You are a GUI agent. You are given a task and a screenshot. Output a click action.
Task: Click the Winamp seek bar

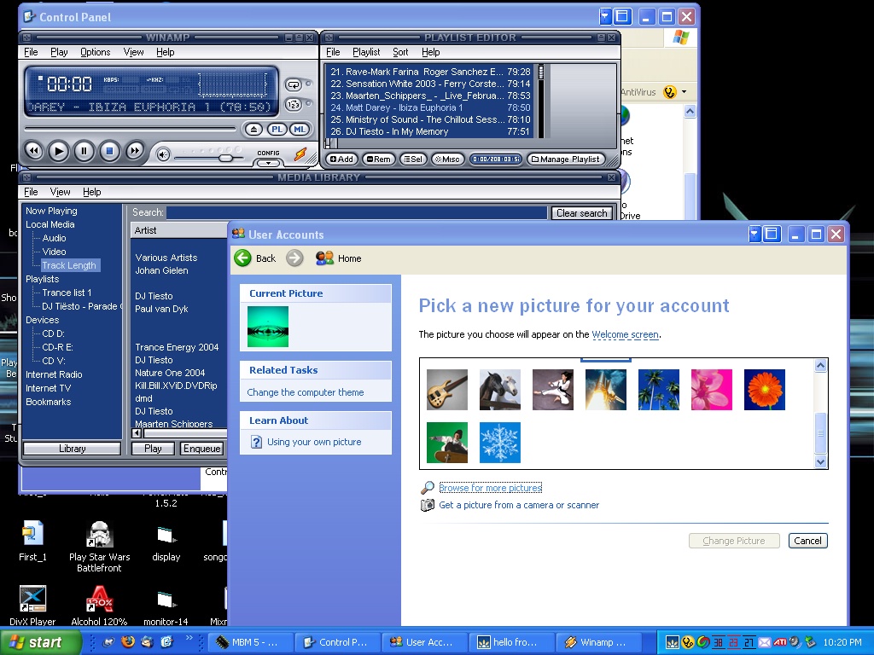pos(131,129)
